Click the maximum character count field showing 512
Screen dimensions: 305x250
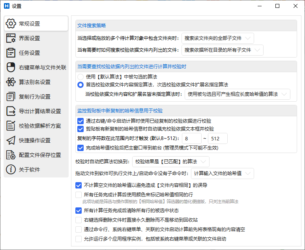(218, 138)
